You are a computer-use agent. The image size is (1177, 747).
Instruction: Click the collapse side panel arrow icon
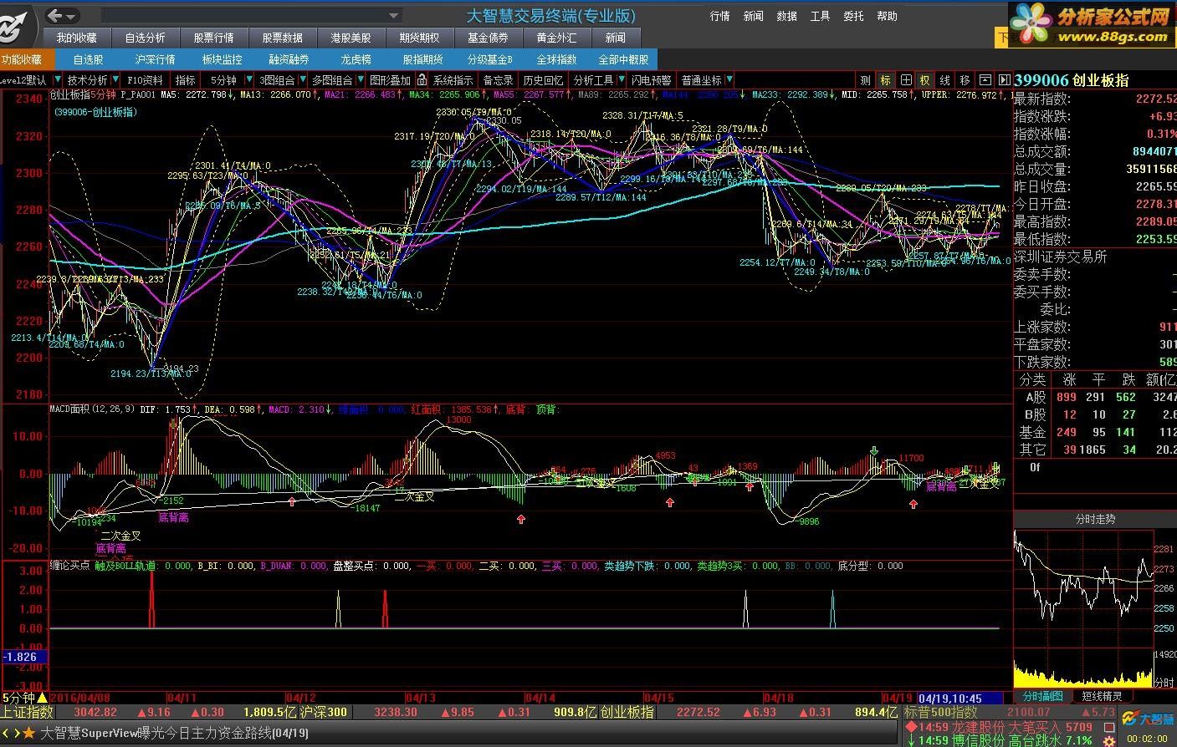[x=1003, y=80]
